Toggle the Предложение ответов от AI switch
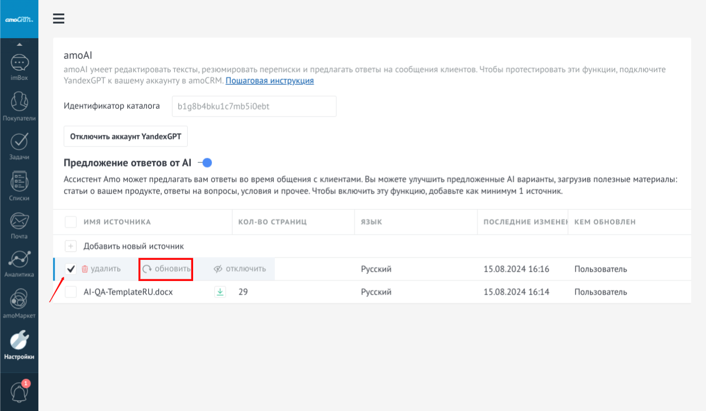The width and height of the screenshot is (706, 411). (x=205, y=163)
